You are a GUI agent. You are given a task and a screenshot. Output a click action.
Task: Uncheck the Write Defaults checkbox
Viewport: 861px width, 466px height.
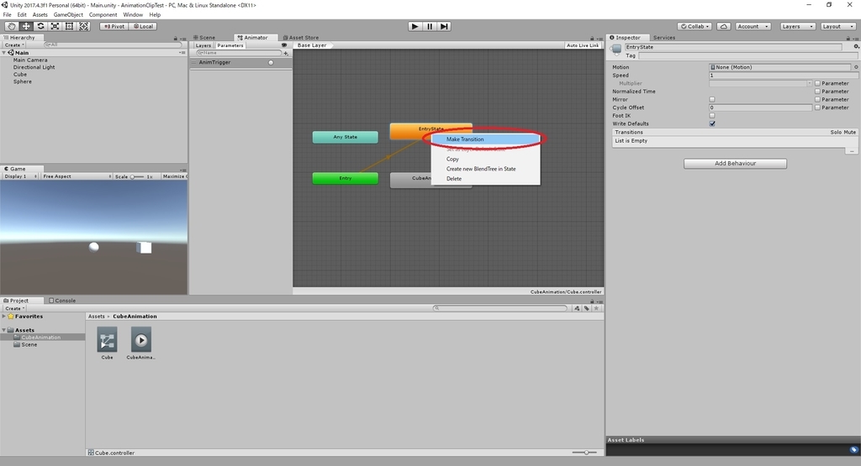click(x=712, y=124)
